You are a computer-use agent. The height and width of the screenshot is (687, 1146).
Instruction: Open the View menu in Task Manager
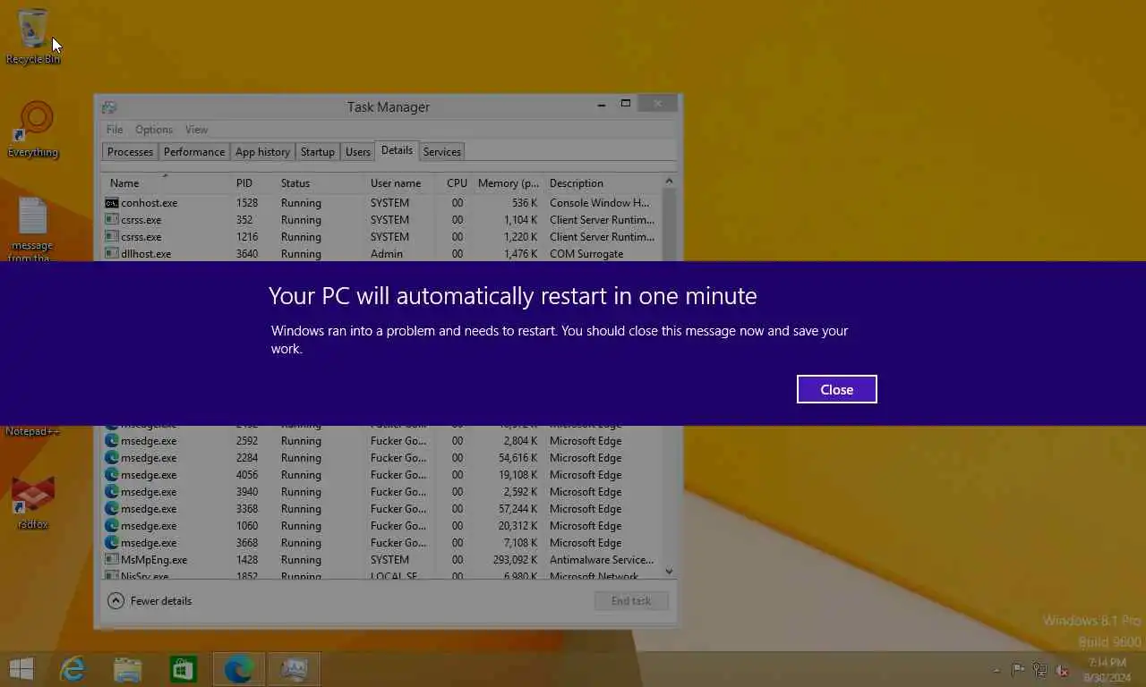[196, 130]
